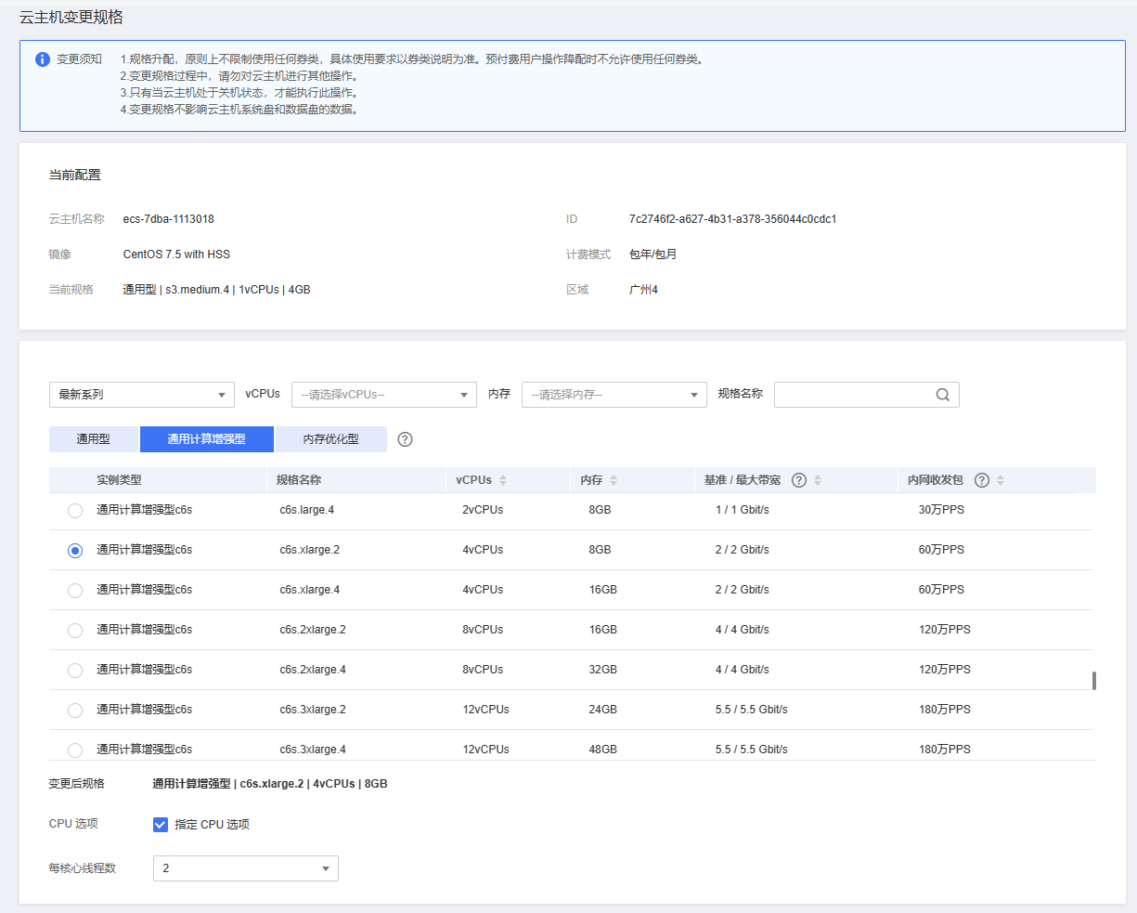This screenshot has height=913, width=1137.
Task: Click the 30万PPS cell
Action: 941,510
